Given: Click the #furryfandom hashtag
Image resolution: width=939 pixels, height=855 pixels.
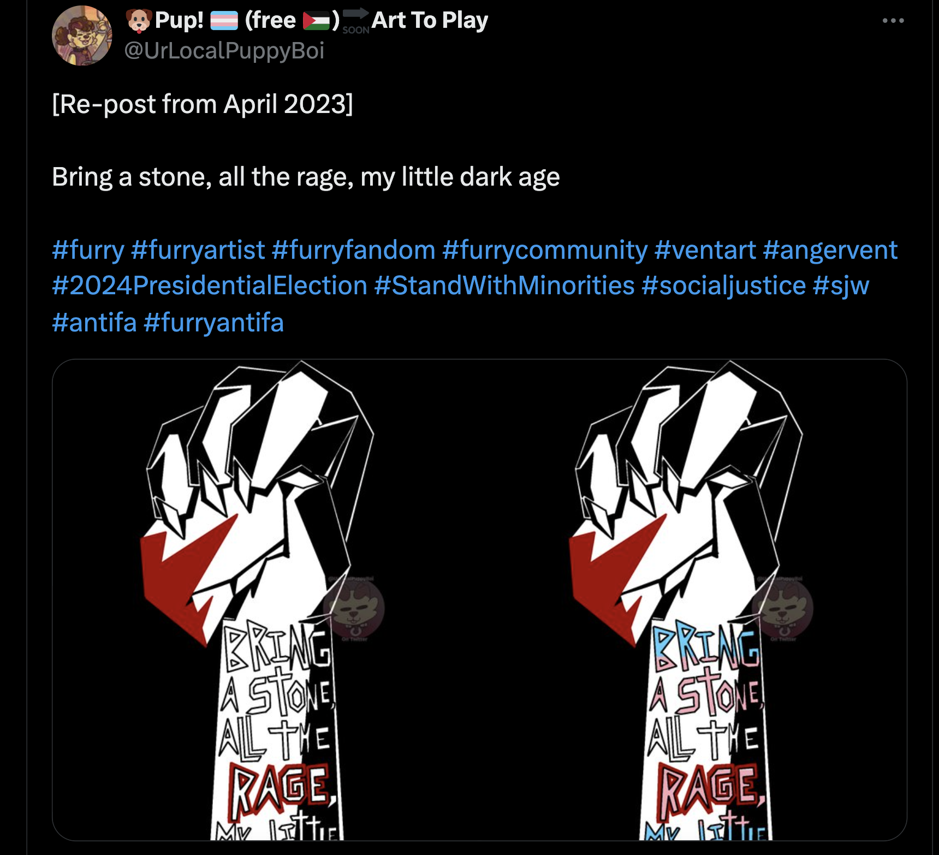Looking at the screenshot, I should point(353,250).
